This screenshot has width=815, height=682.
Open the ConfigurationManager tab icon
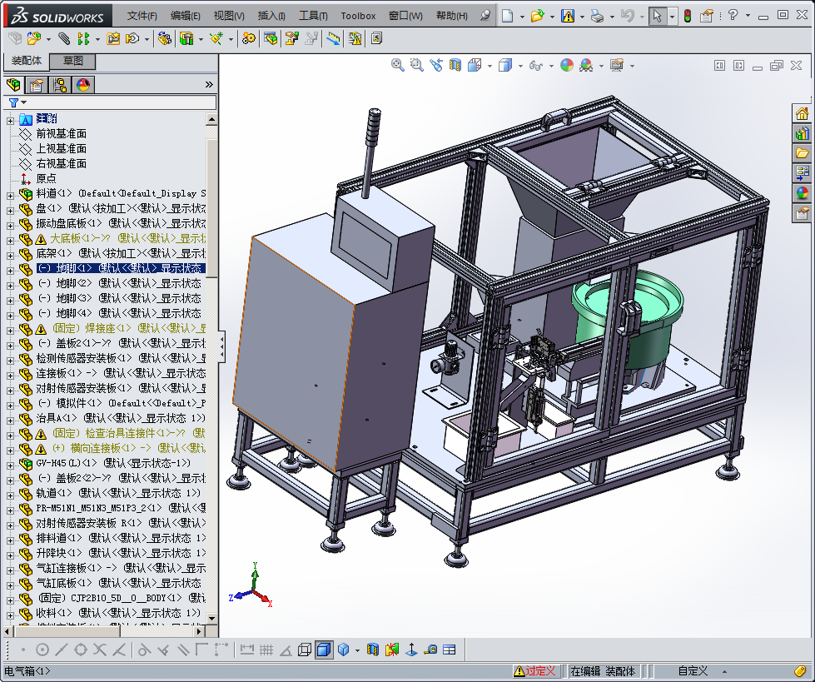(x=60, y=85)
